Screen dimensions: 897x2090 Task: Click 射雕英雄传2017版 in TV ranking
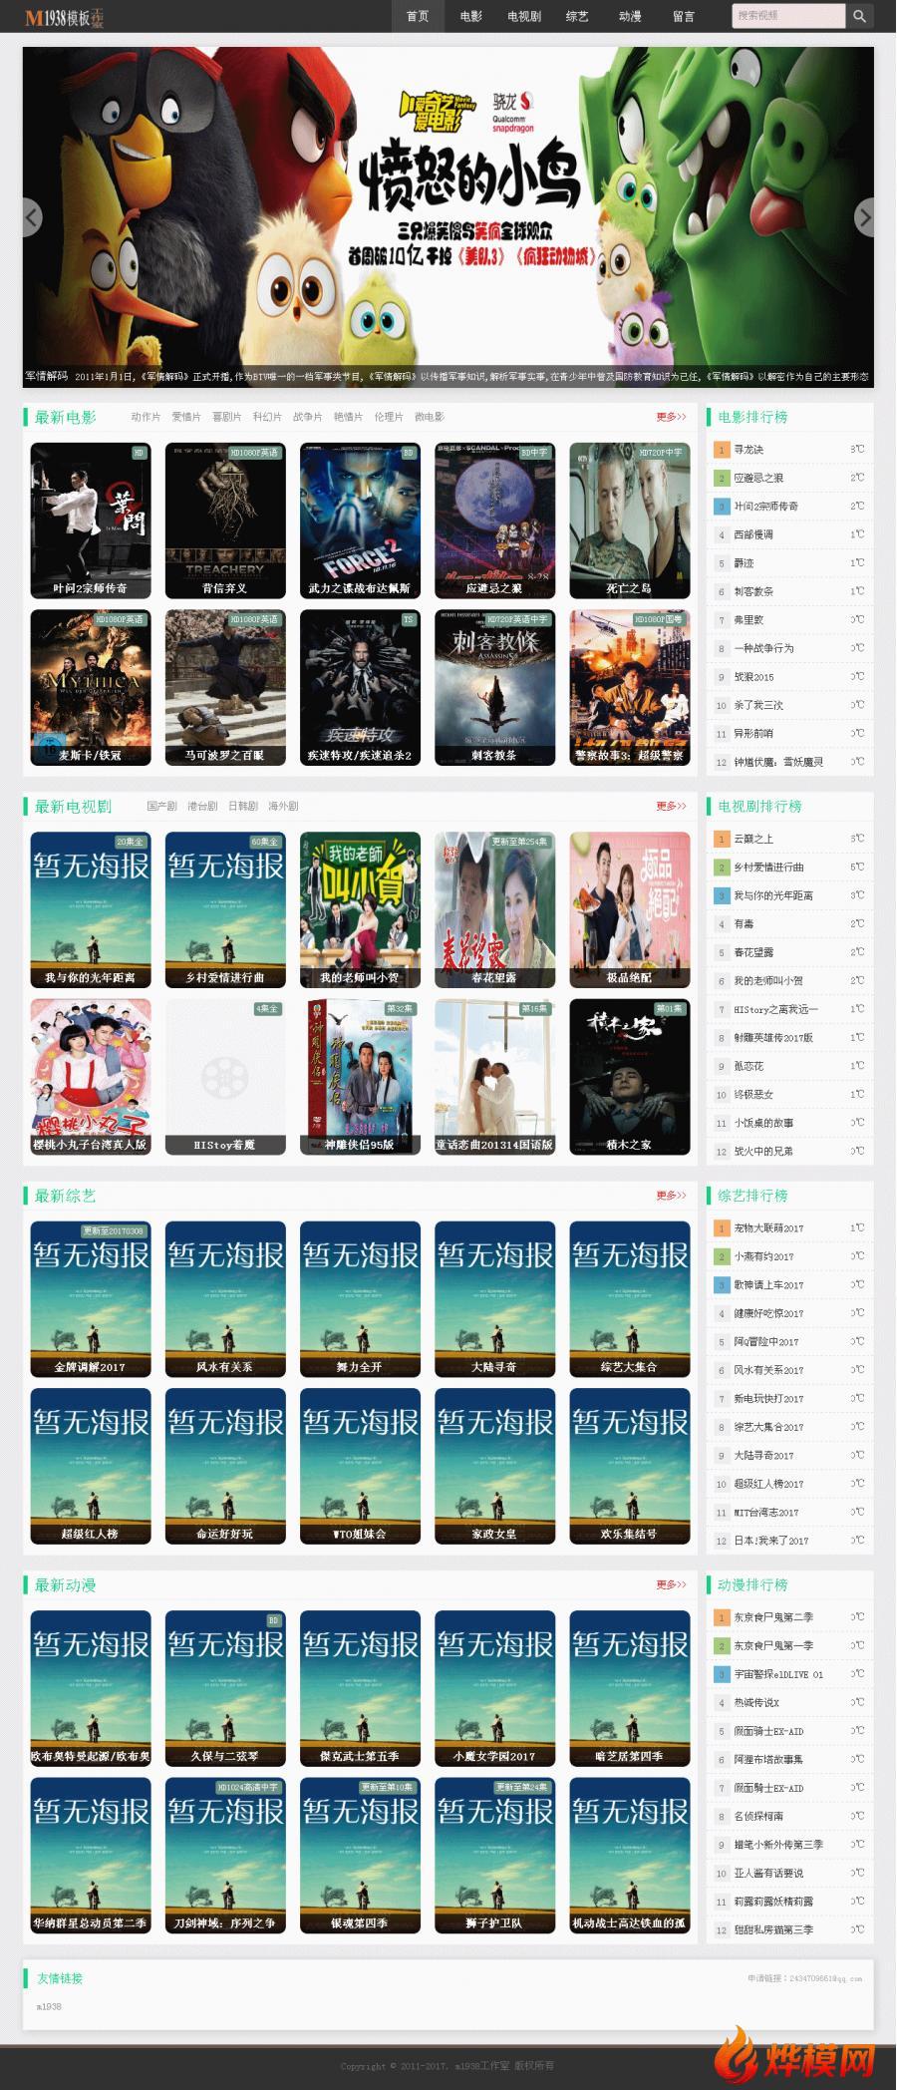pos(773,1038)
